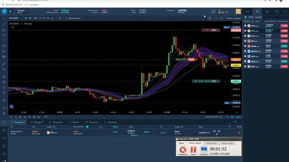
Task: Toggle favorite star for AVAX pair
Action: 245,46
